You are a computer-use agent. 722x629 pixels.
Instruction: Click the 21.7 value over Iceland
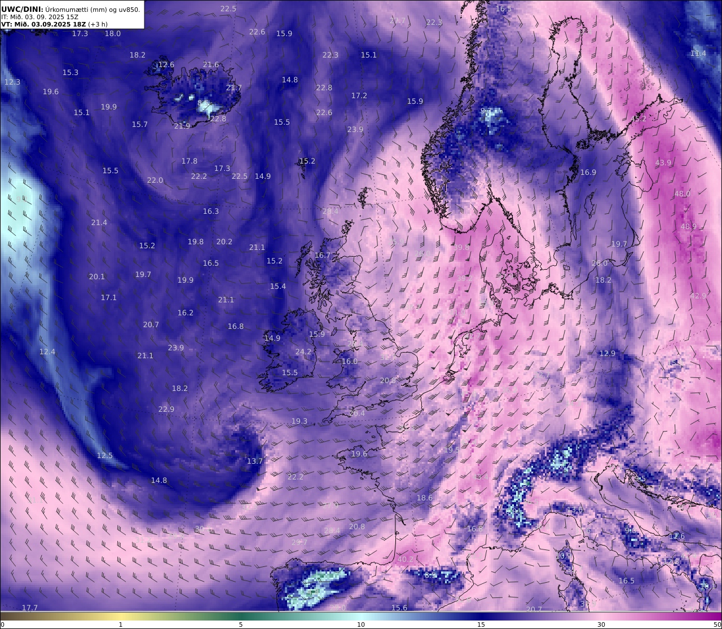pyautogui.click(x=234, y=87)
